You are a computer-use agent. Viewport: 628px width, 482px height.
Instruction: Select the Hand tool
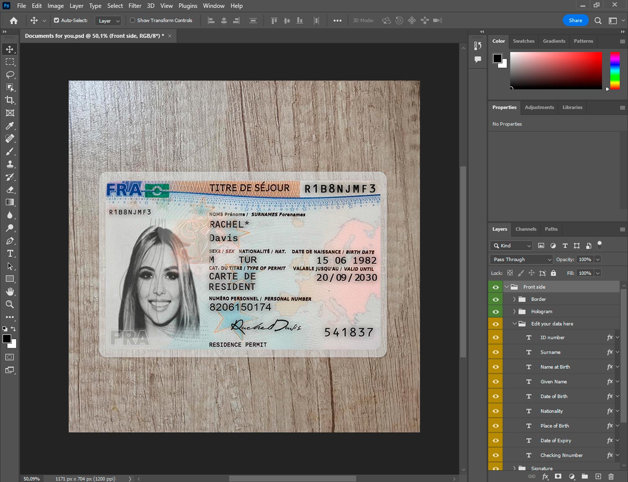(x=10, y=291)
